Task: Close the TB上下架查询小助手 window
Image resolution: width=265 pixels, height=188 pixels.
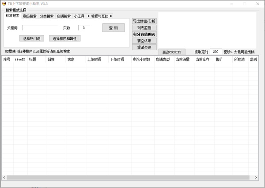Action: (257, 4)
